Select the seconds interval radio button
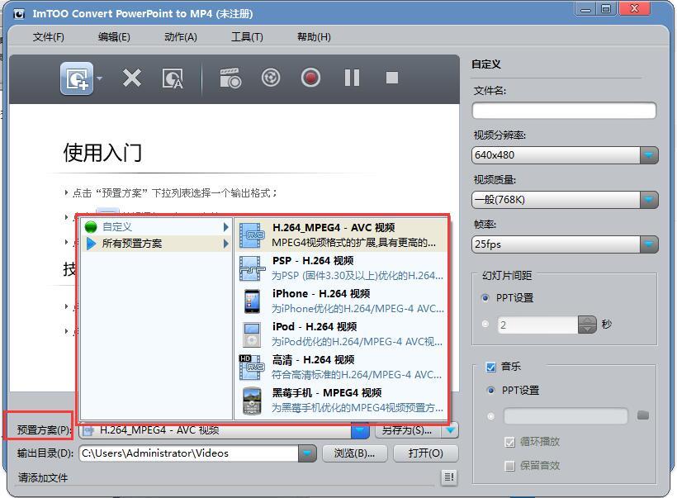 click(x=485, y=324)
